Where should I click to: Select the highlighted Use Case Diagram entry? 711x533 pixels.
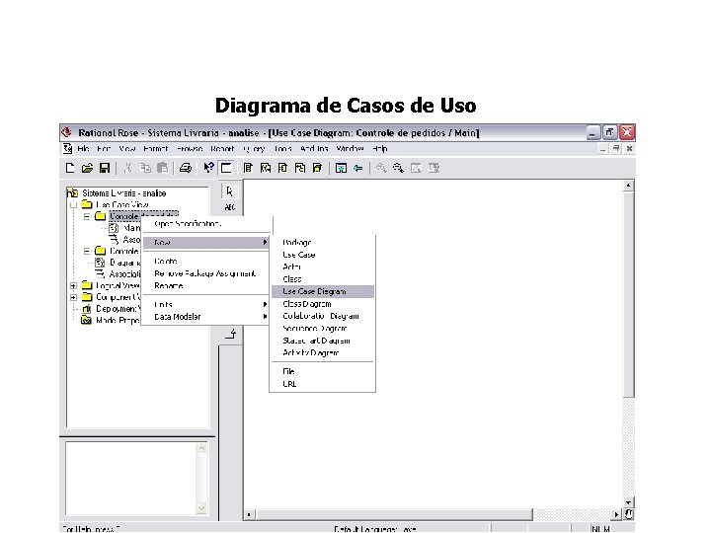(322, 291)
